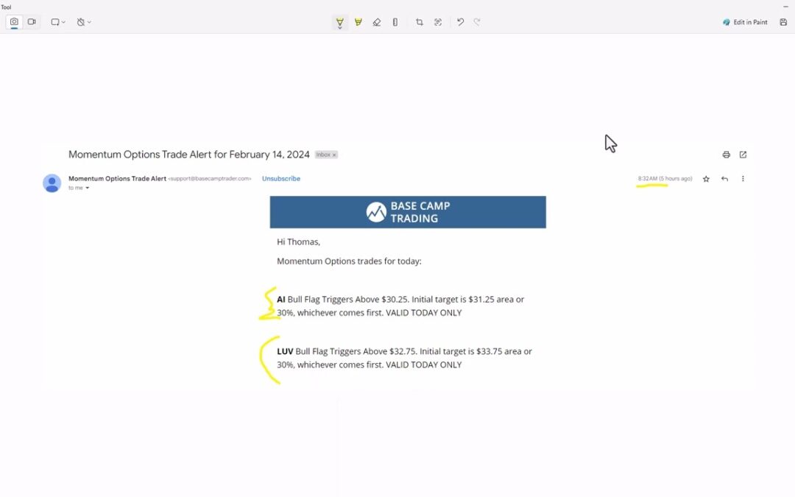Select the yellow highlighter tool
Viewport: 795px width, 497px height.
[358, 22]
